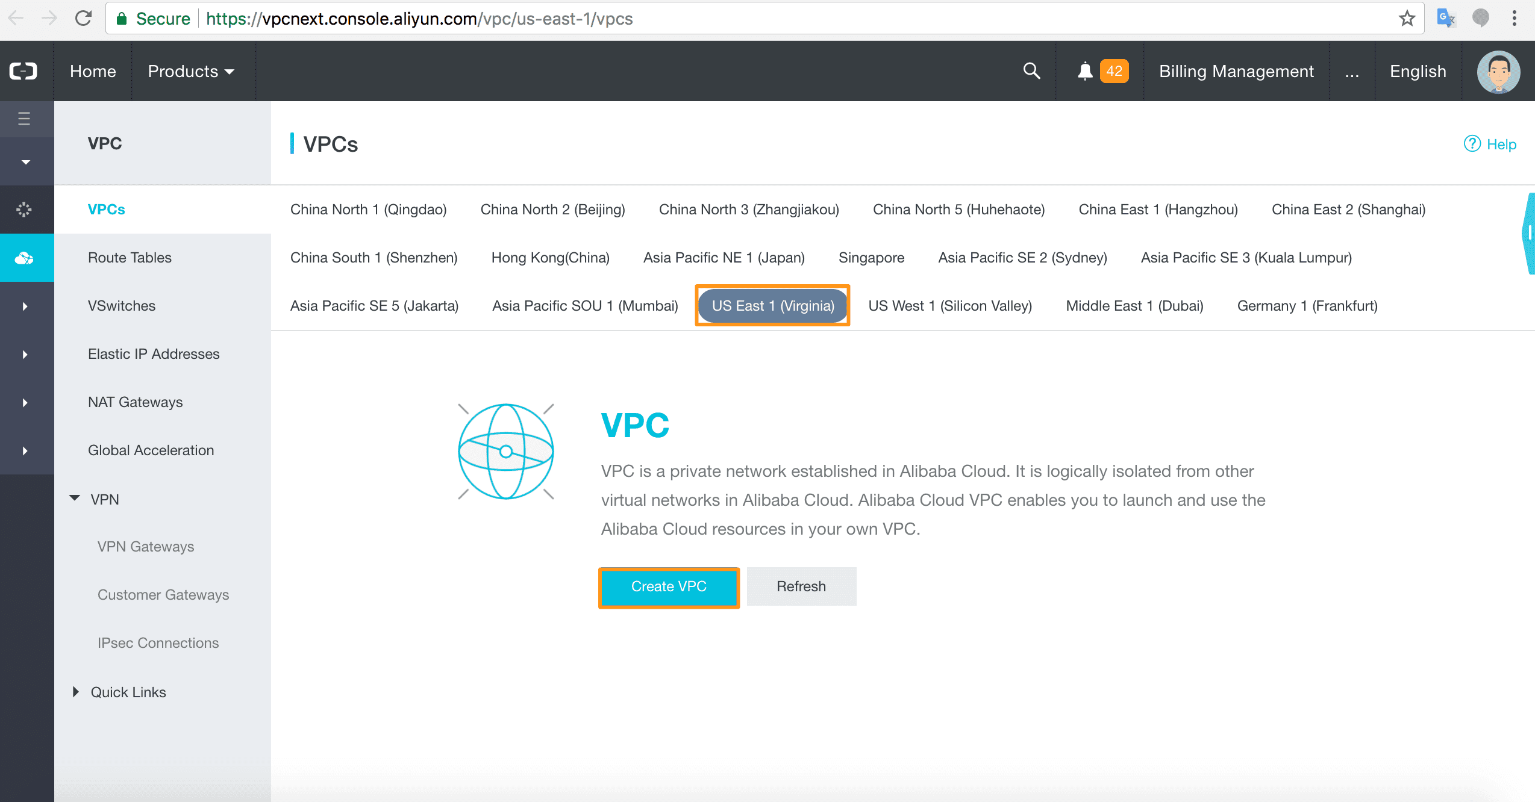This screenshot has height=802, width=1535.
Task: Expand first right-arrow item in left rail
Action: pyautogui.click(x=25, y=306)
